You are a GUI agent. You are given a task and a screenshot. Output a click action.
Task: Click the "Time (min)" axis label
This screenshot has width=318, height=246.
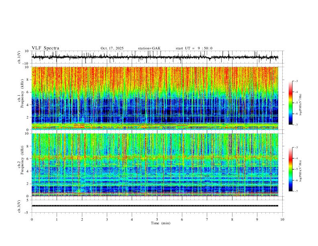point(161,223)
